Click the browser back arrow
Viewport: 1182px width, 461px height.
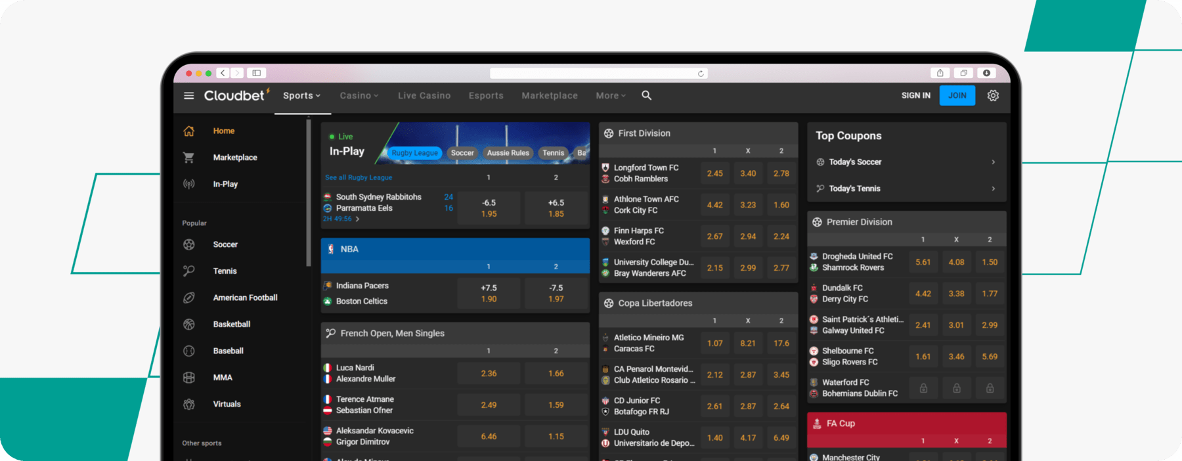(x=223, y=73)
